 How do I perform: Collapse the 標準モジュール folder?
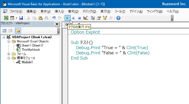point(9,58)
